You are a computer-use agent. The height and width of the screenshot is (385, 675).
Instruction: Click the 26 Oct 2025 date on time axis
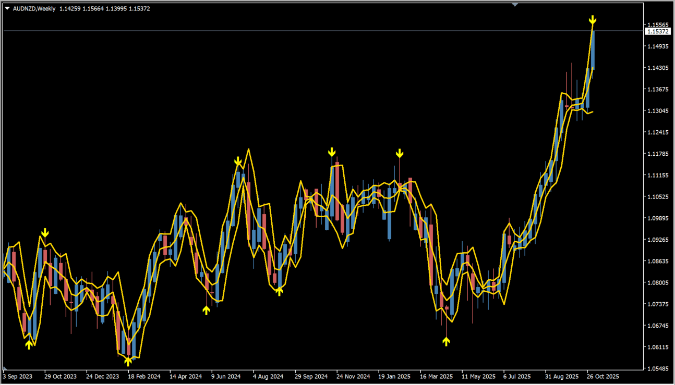(602, 376)
